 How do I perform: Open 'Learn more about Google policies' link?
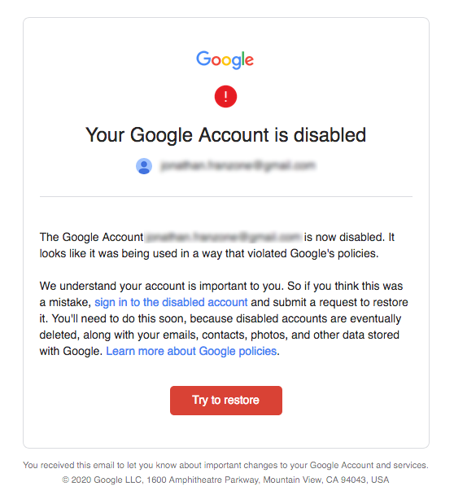[x=191, y=351]
